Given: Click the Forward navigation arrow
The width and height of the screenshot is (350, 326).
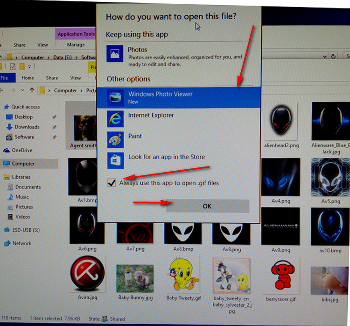Looking at the screenshot, I should [13, 90].
